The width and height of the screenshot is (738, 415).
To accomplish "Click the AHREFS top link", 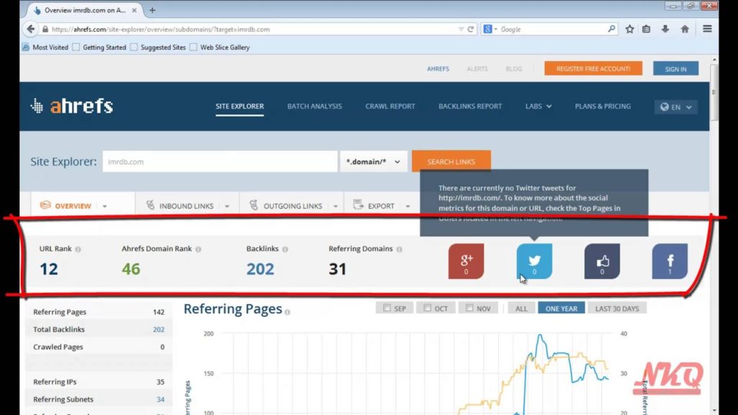I will click(x=437, y=68).
